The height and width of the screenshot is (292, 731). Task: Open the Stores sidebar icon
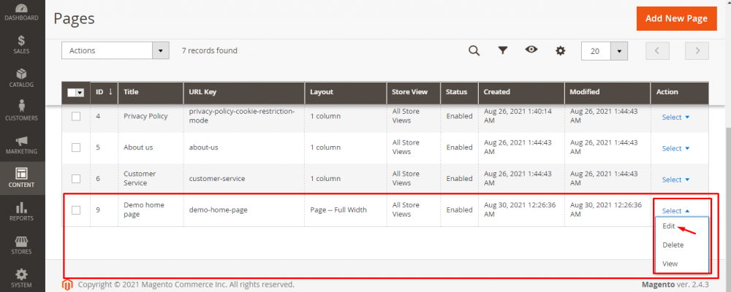click(x=21, y=245)
